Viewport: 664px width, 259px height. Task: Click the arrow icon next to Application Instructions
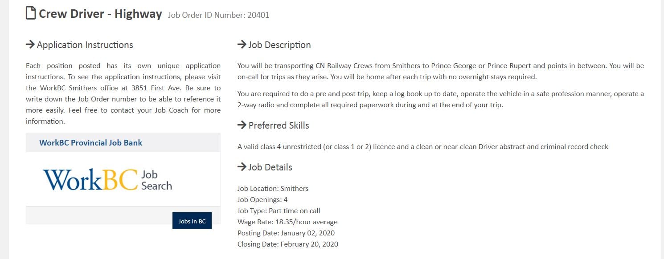30,45
